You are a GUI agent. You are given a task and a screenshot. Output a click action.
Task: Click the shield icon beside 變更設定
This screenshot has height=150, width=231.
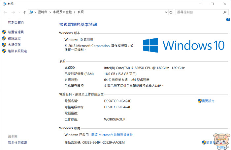click(199, 101)
